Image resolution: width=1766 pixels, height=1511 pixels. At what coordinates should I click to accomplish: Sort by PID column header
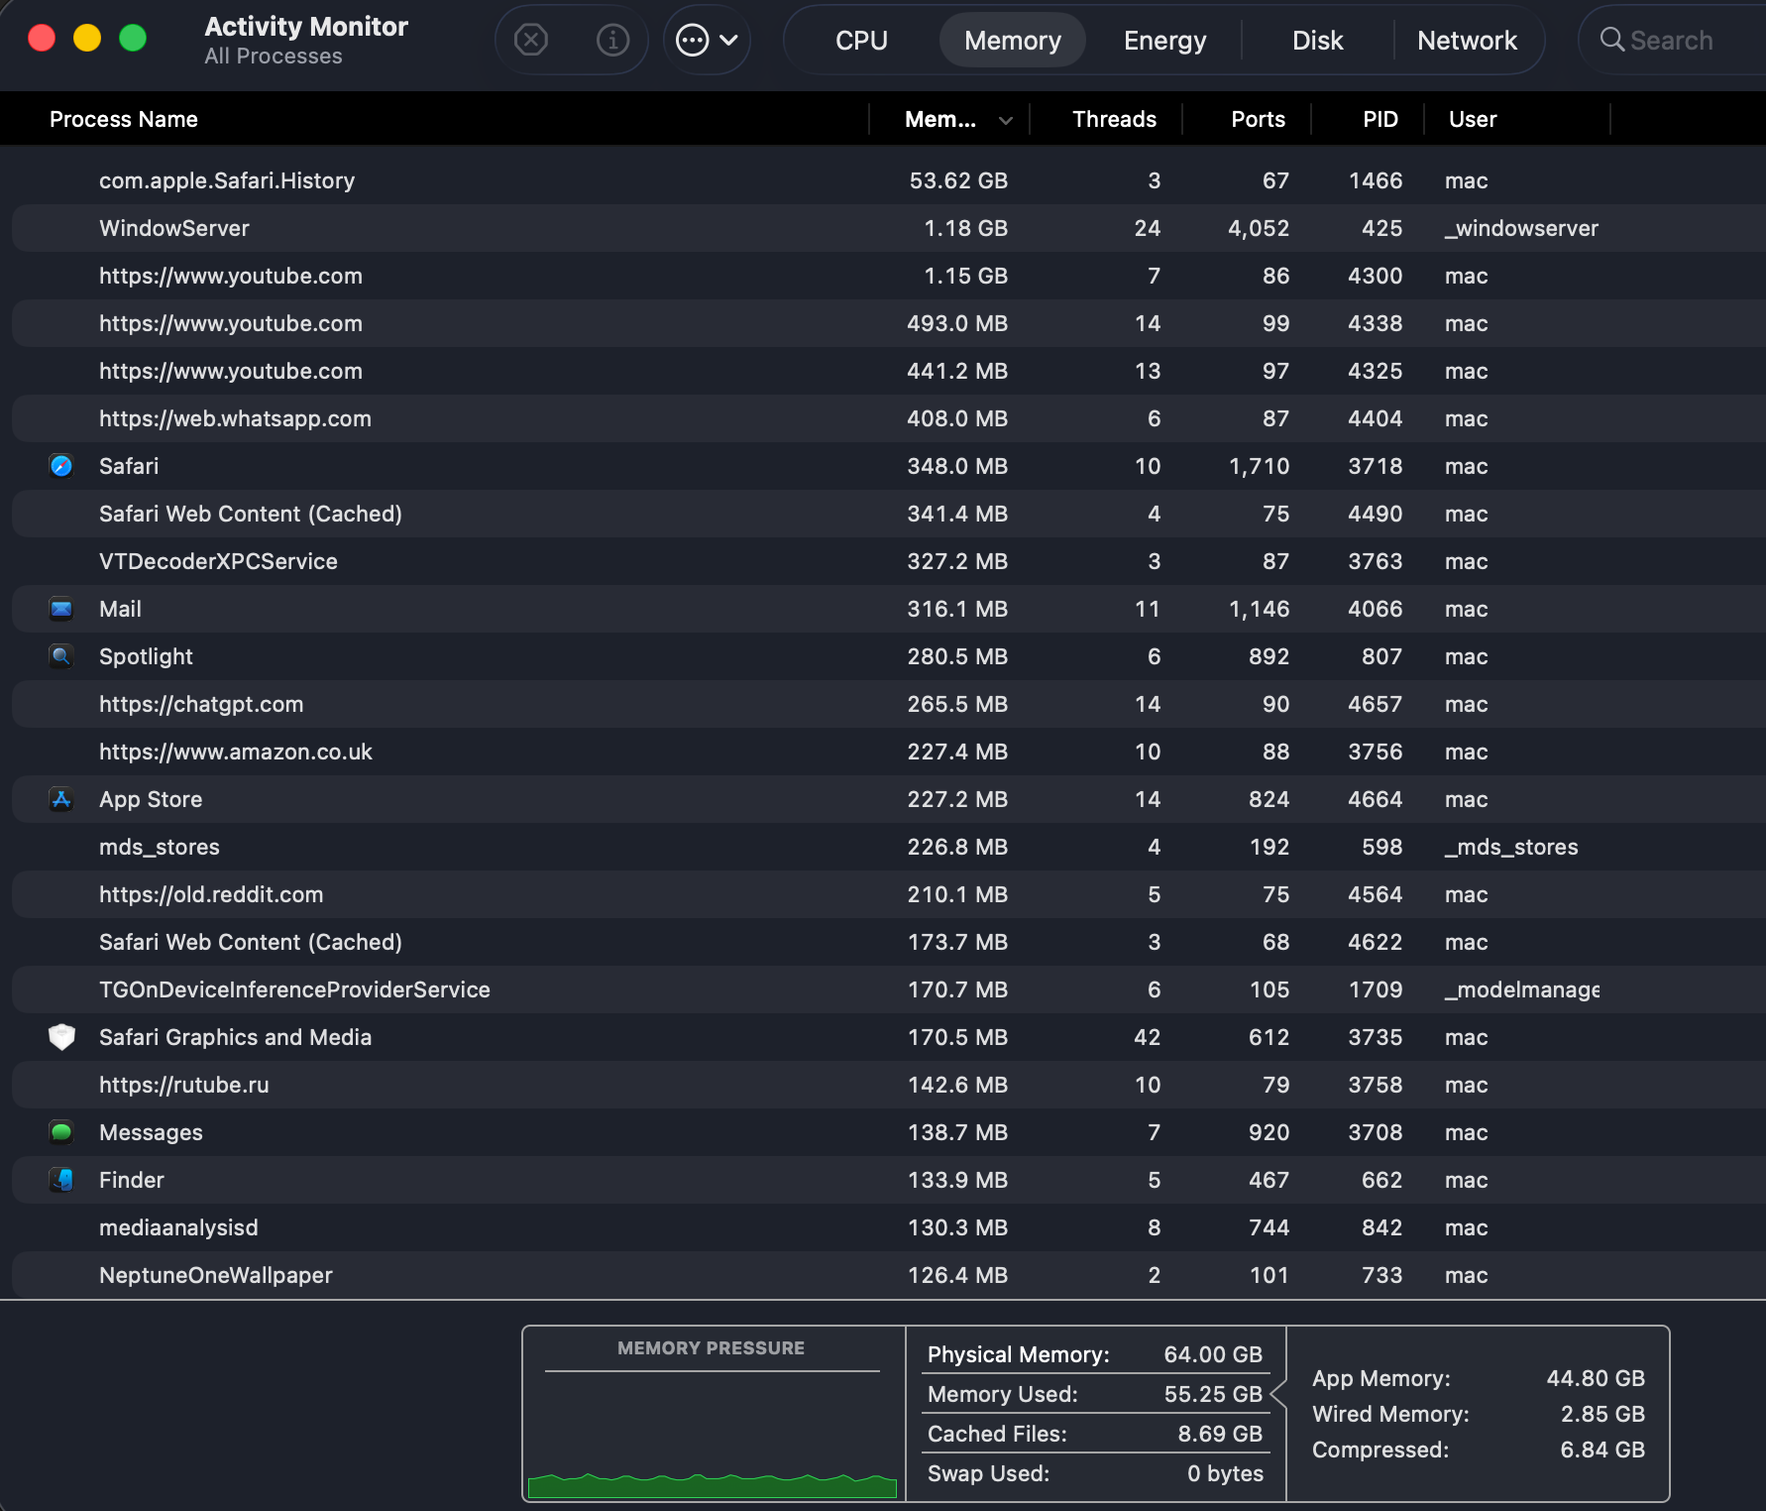[x=1380, y=119]
